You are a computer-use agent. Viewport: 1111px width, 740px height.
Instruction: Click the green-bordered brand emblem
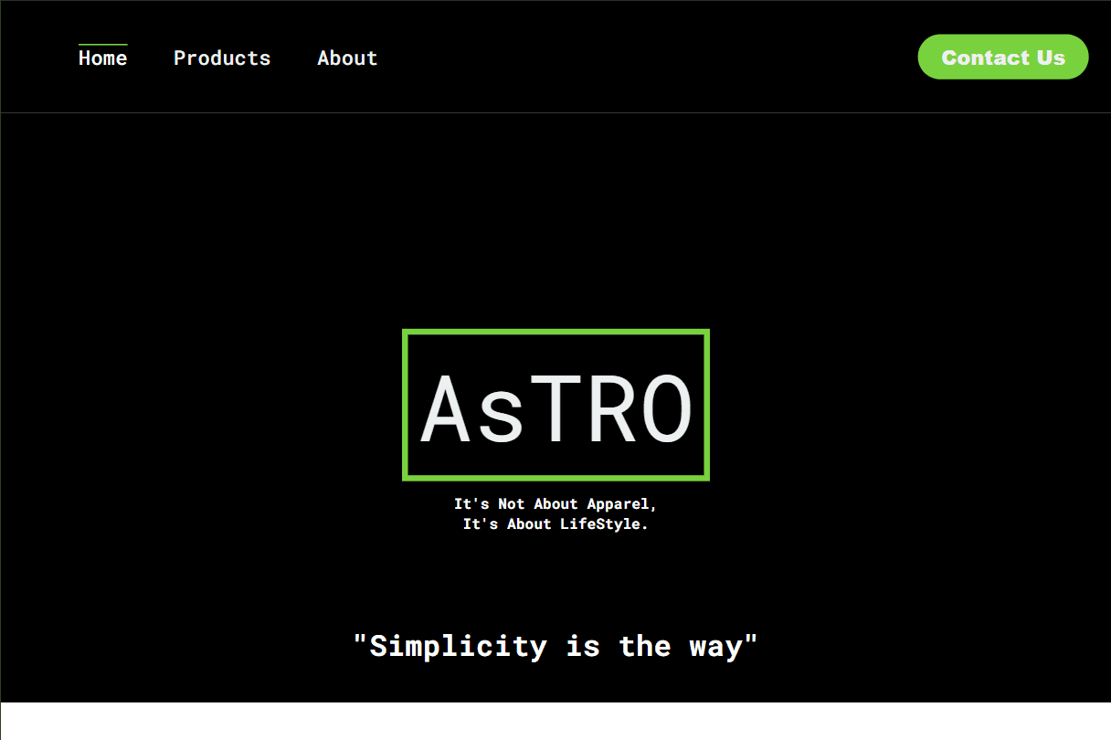[555, 405]
